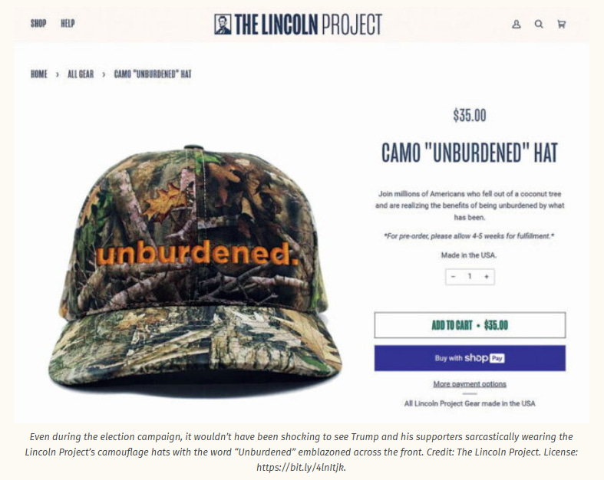Increase quantity with plus button
Viewport: 604px width, 480px height.
coord(487,276)
